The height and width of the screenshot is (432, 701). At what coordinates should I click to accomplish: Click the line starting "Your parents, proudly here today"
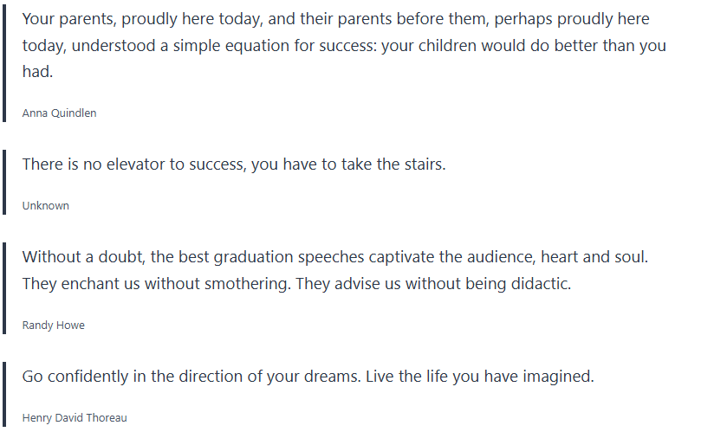pyautogui.click(x=335, y=19)
